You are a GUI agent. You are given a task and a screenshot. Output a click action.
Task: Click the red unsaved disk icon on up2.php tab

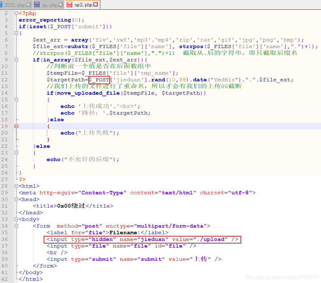point(69,4)
